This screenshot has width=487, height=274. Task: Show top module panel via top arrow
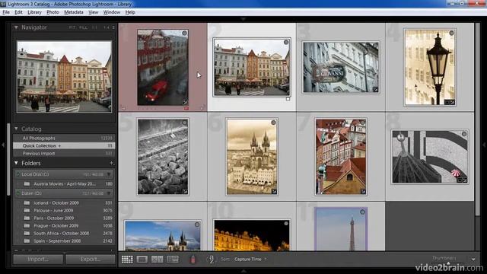click(243, 19)
